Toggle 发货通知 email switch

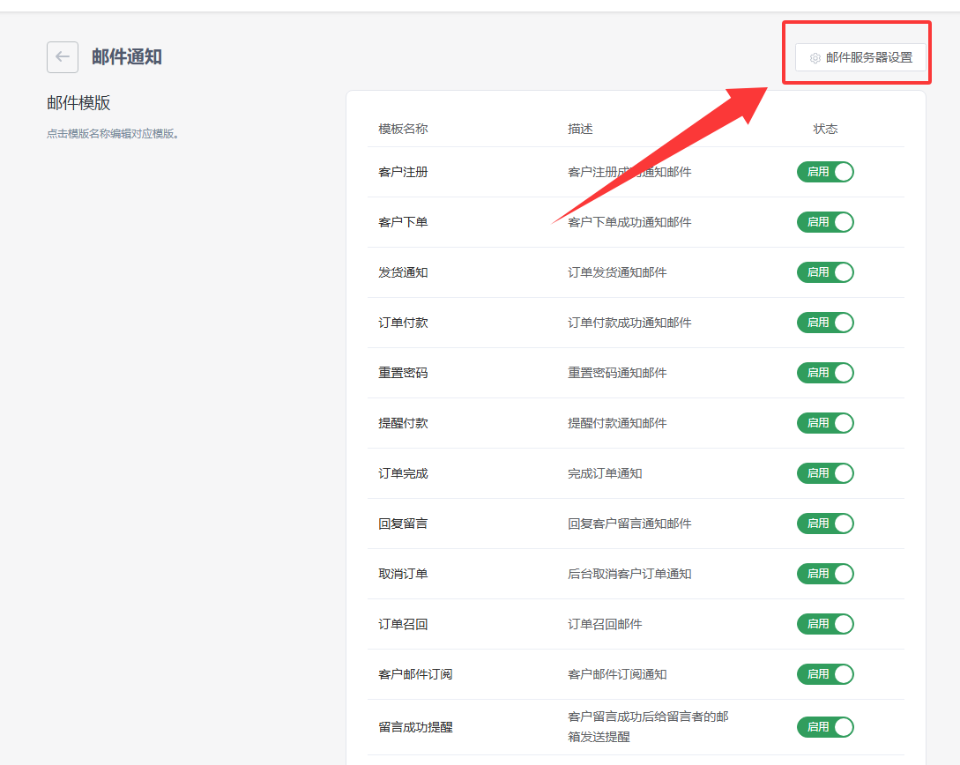825,272
